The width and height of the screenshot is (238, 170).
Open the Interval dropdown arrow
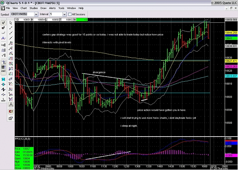64,14
